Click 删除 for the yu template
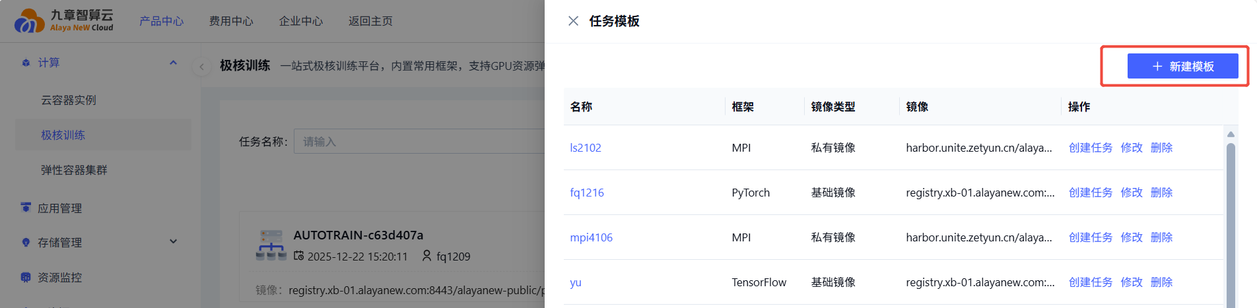 1161,282
